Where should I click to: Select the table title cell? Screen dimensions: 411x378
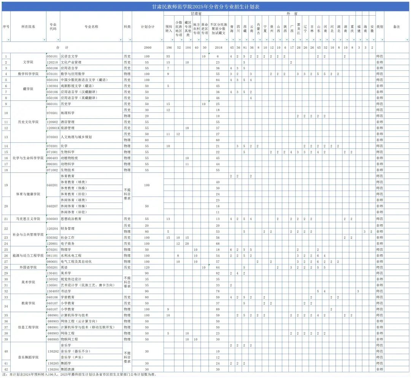pyautogui.click(x=205, y=7)
